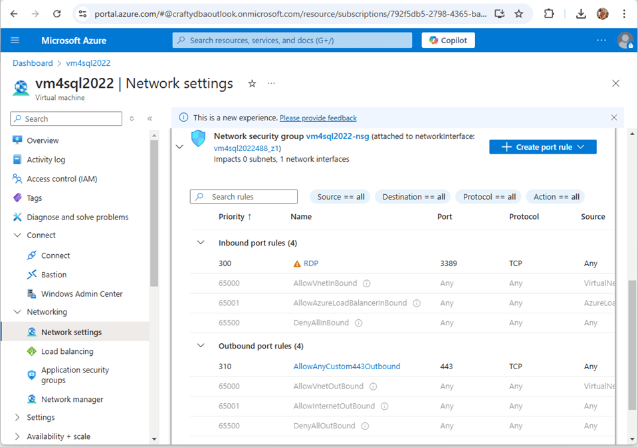This screenshot has width=638, height=447.
Task: Open the Create port rule dropdown
Action: click(542, 147)
